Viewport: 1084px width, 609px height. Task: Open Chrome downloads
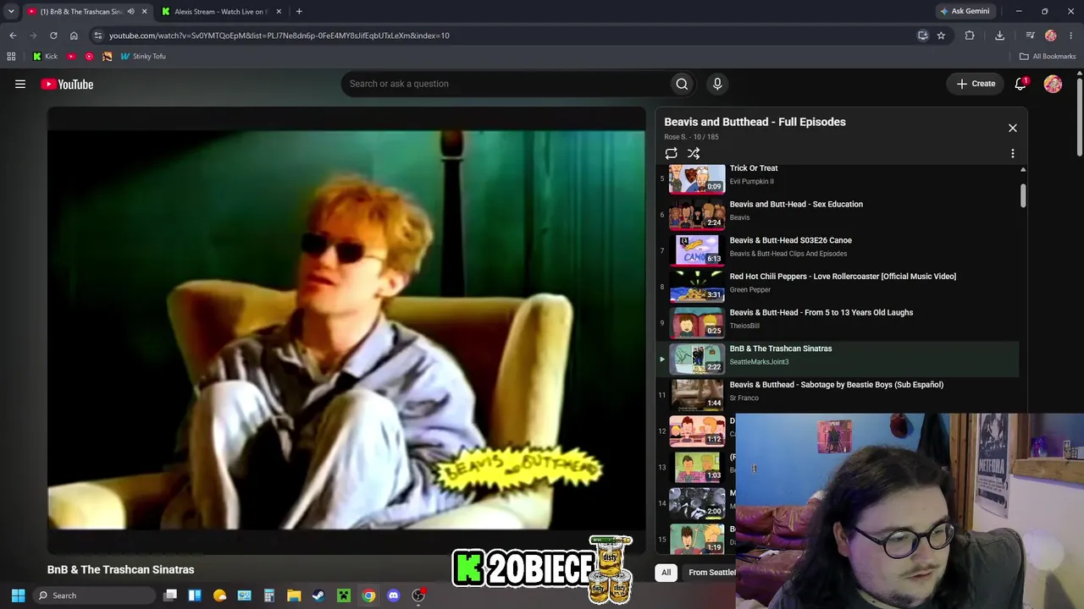[999, 36]
